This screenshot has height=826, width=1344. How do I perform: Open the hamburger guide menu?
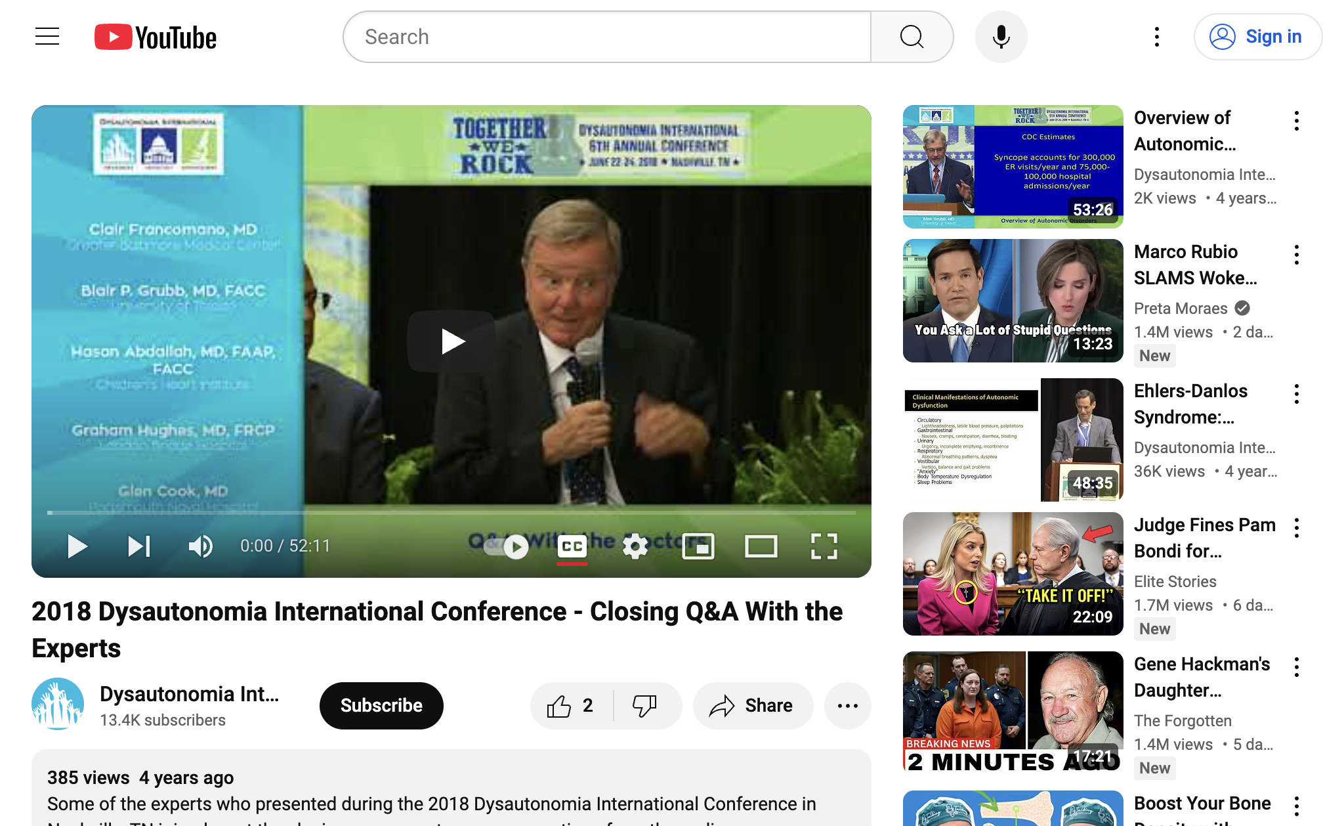(47, 37)
